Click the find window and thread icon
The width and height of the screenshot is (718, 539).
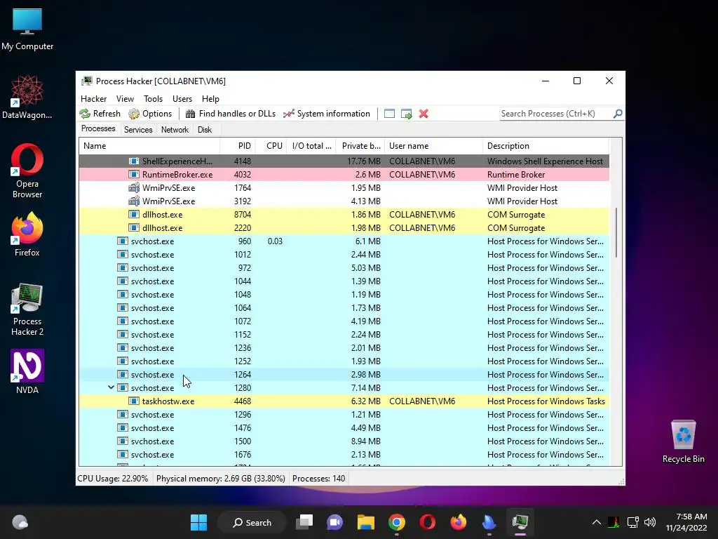[406, 114]
